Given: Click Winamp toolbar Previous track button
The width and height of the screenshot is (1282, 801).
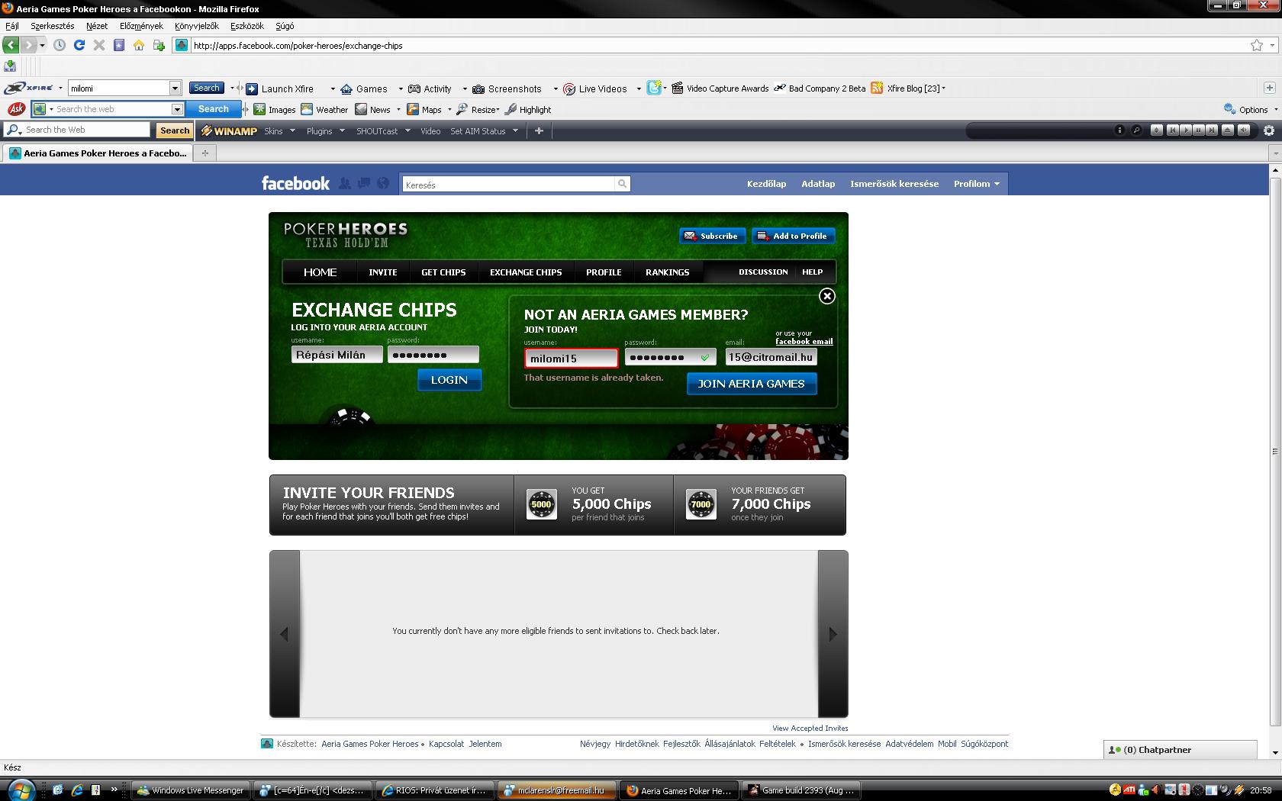Looking at the screenshot, I should [1171, 130].
